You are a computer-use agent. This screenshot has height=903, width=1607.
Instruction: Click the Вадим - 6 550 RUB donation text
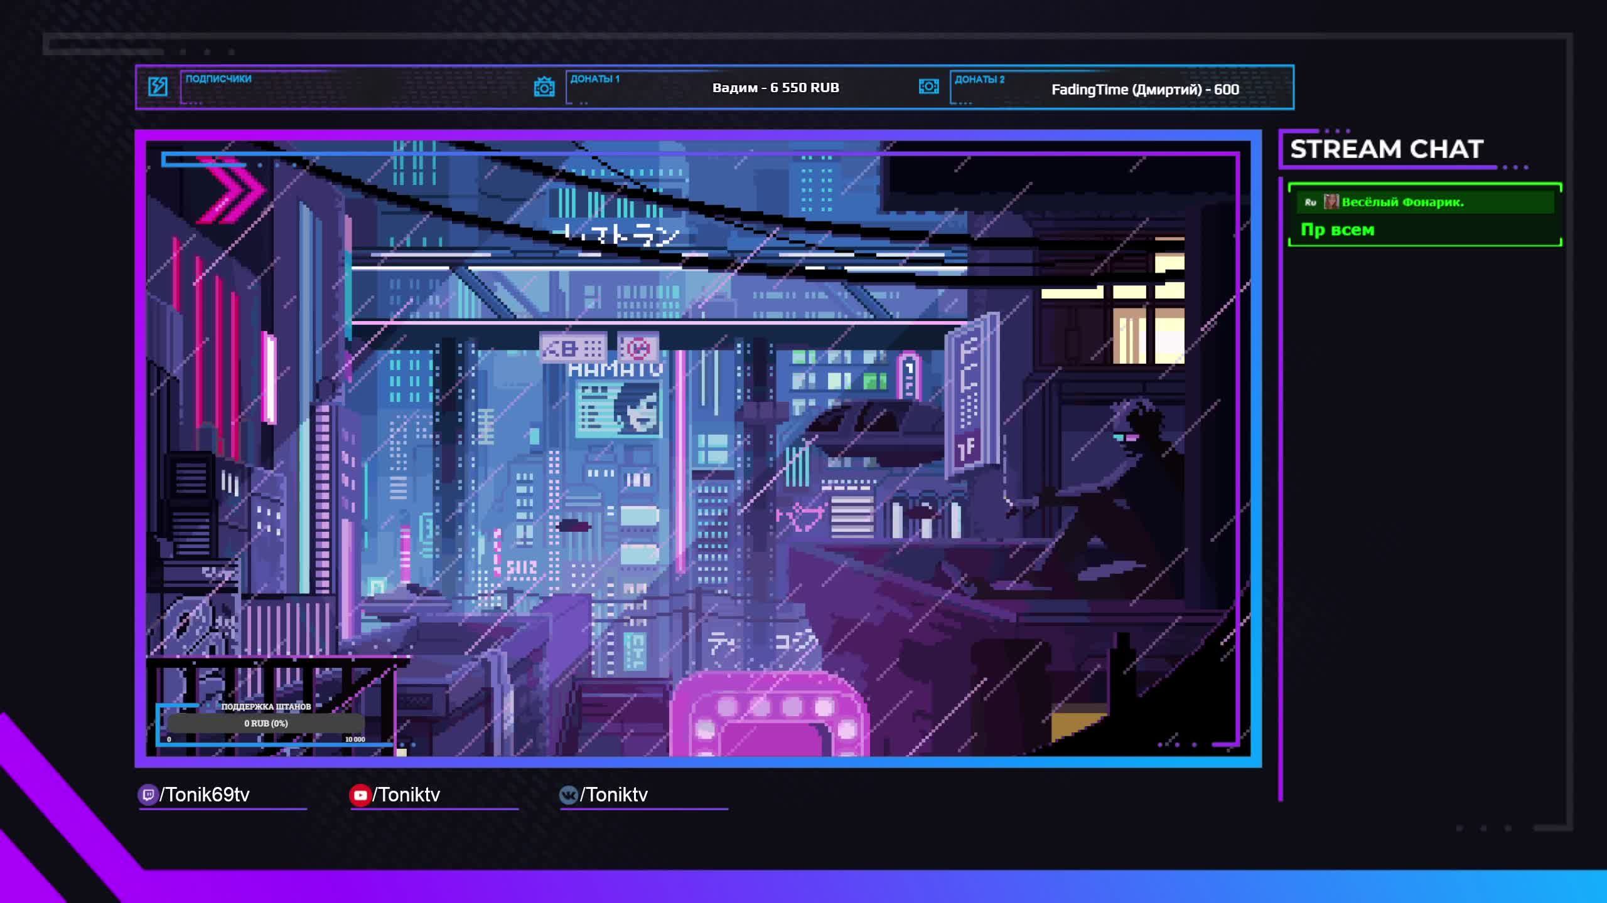[x=775, y=88]
